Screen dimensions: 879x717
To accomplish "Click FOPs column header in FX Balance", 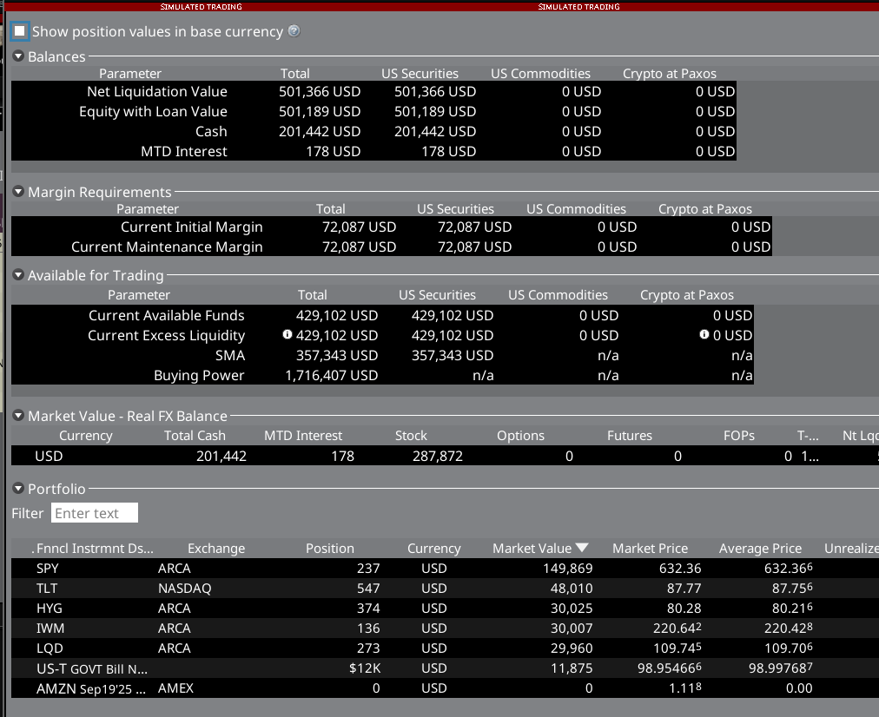I will coord(739,436).
